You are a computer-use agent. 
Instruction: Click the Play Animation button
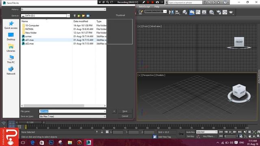(230, 132)
